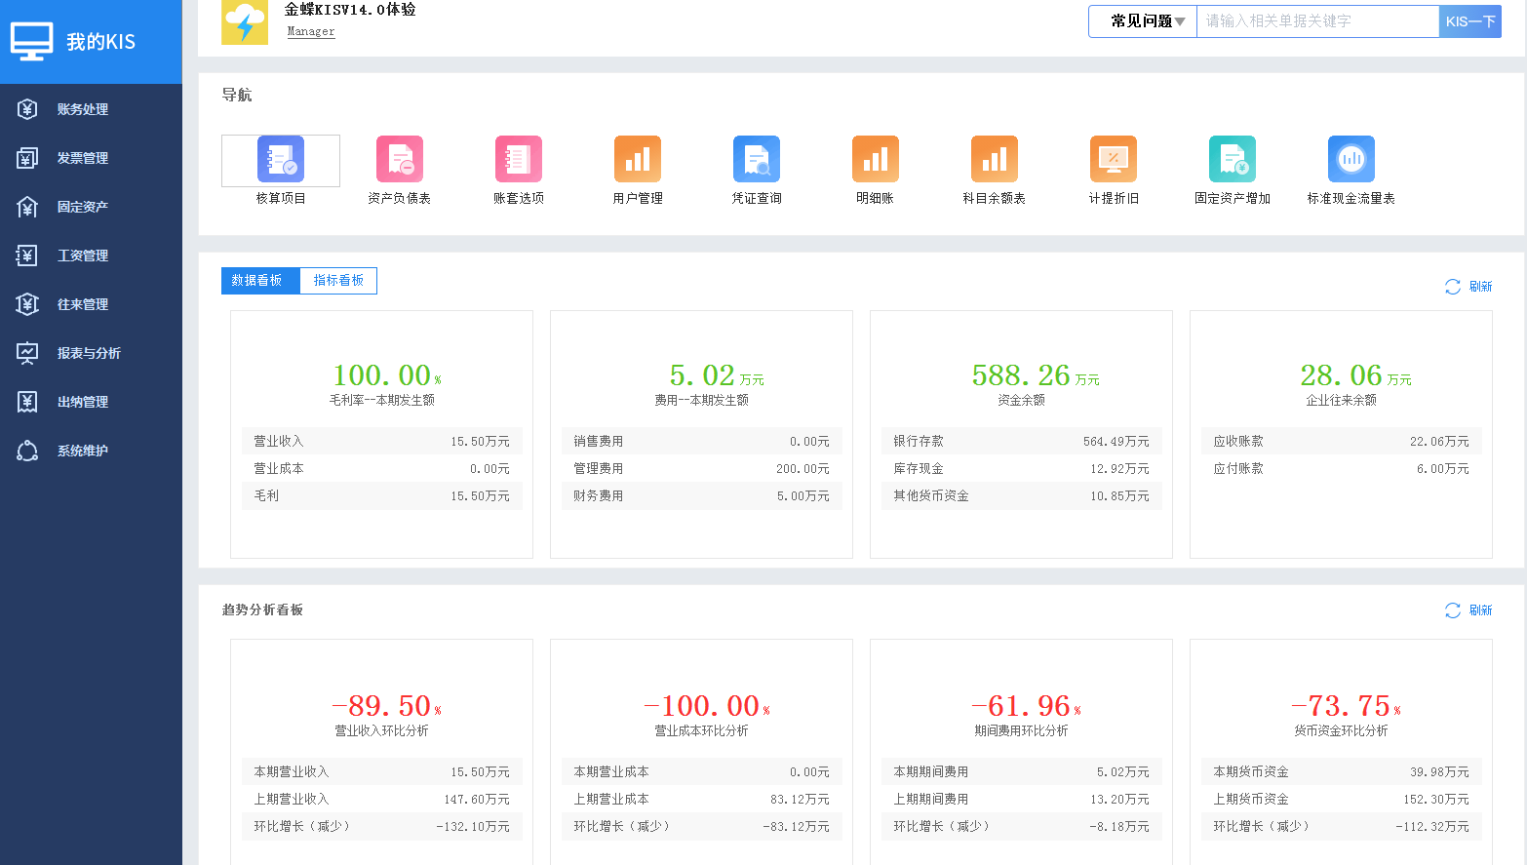Select the 上期期间费用 13.20万元 row
1527x865 pixels.
pyautogui.click(x=1021, y=800)
